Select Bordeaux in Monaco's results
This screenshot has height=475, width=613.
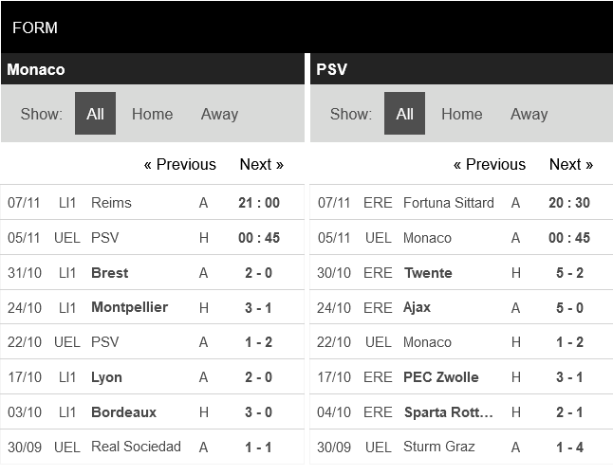point(123,412)
